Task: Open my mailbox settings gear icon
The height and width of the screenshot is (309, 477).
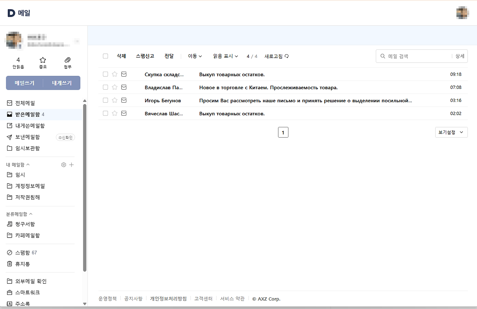Action: coord(64,165)
